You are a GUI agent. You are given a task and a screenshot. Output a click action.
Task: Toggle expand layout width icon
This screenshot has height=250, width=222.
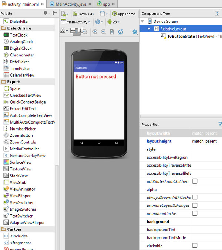pos(73,30)
